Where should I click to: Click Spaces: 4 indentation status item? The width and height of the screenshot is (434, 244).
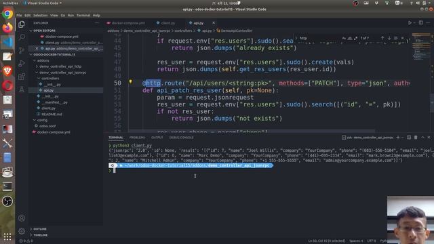tap(356, 241)
